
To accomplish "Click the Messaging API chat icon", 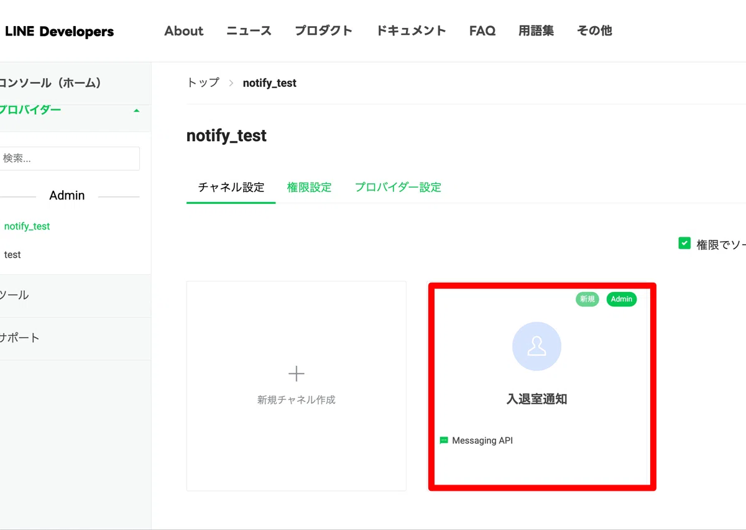I will [x=444, y=441].
